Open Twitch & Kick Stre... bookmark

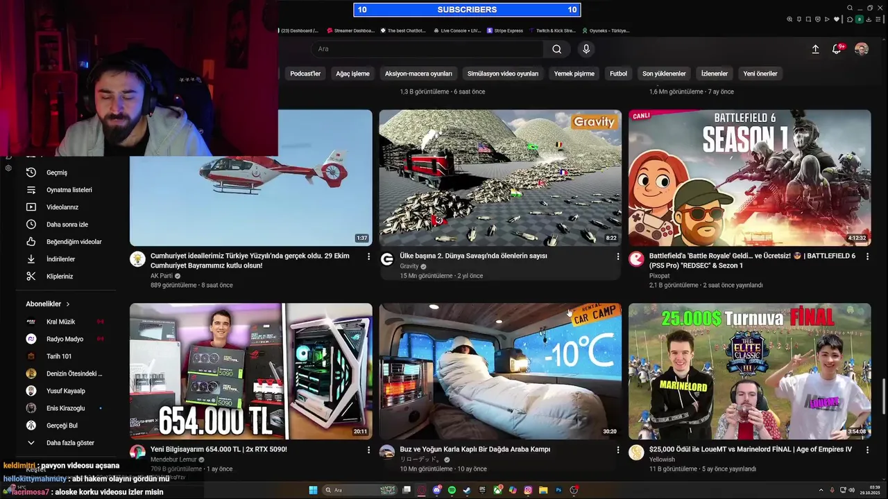click(552, 30)
